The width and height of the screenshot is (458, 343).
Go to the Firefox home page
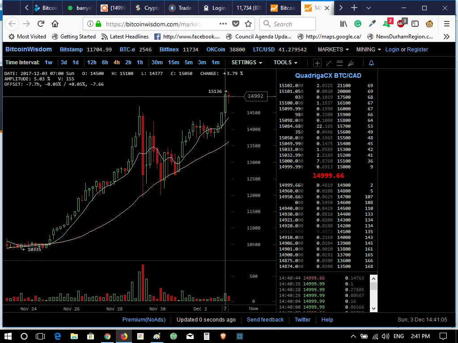tap(55, 24)
